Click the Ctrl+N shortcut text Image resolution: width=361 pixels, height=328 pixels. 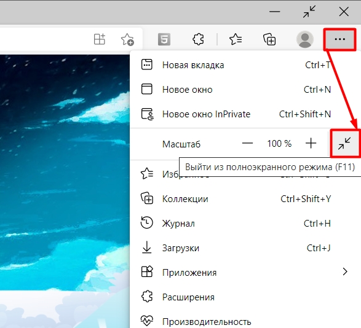[x=317, y=90]
